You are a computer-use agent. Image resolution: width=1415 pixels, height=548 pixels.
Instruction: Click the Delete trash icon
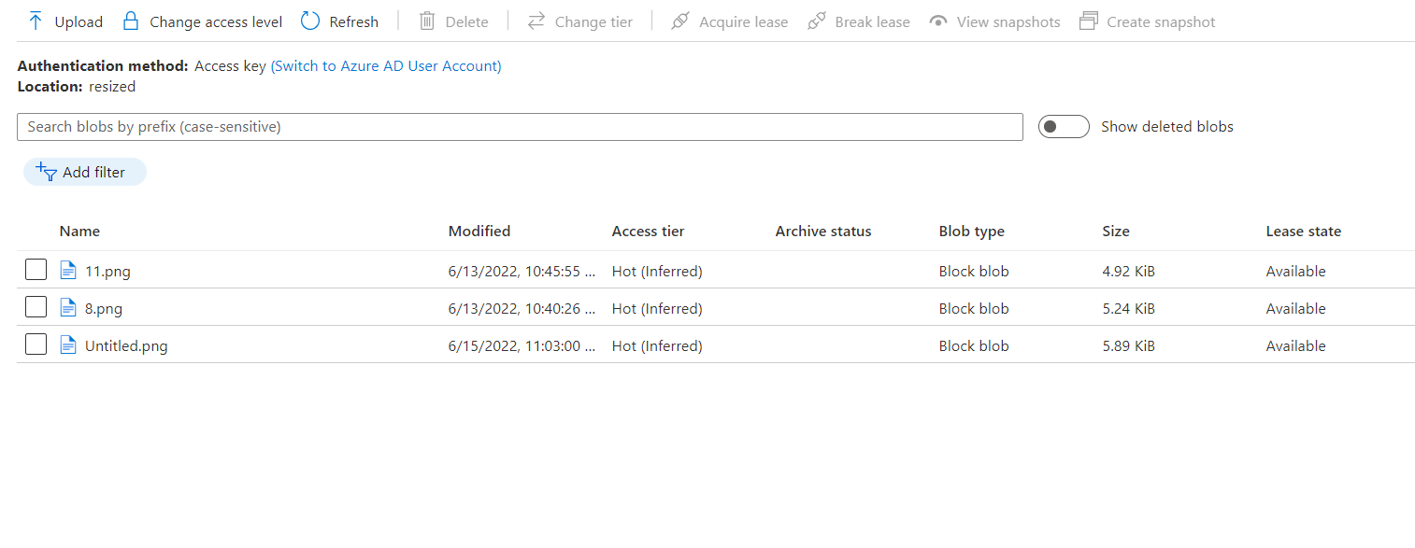click(x=427, y=21)
